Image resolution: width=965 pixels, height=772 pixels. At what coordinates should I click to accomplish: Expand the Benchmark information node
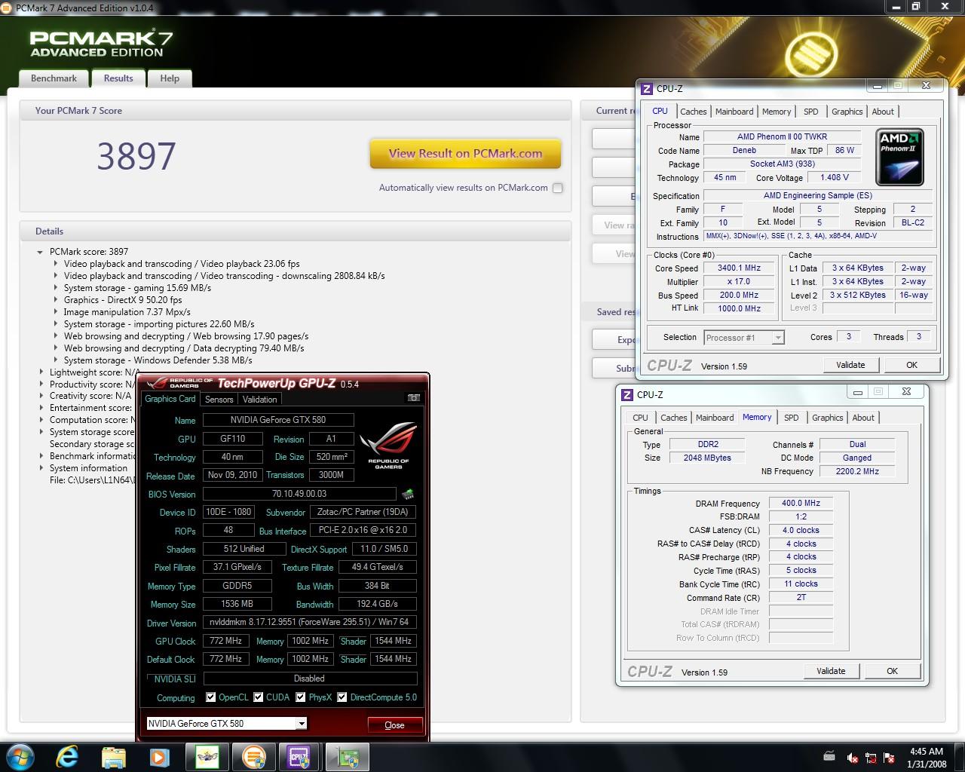41,456
